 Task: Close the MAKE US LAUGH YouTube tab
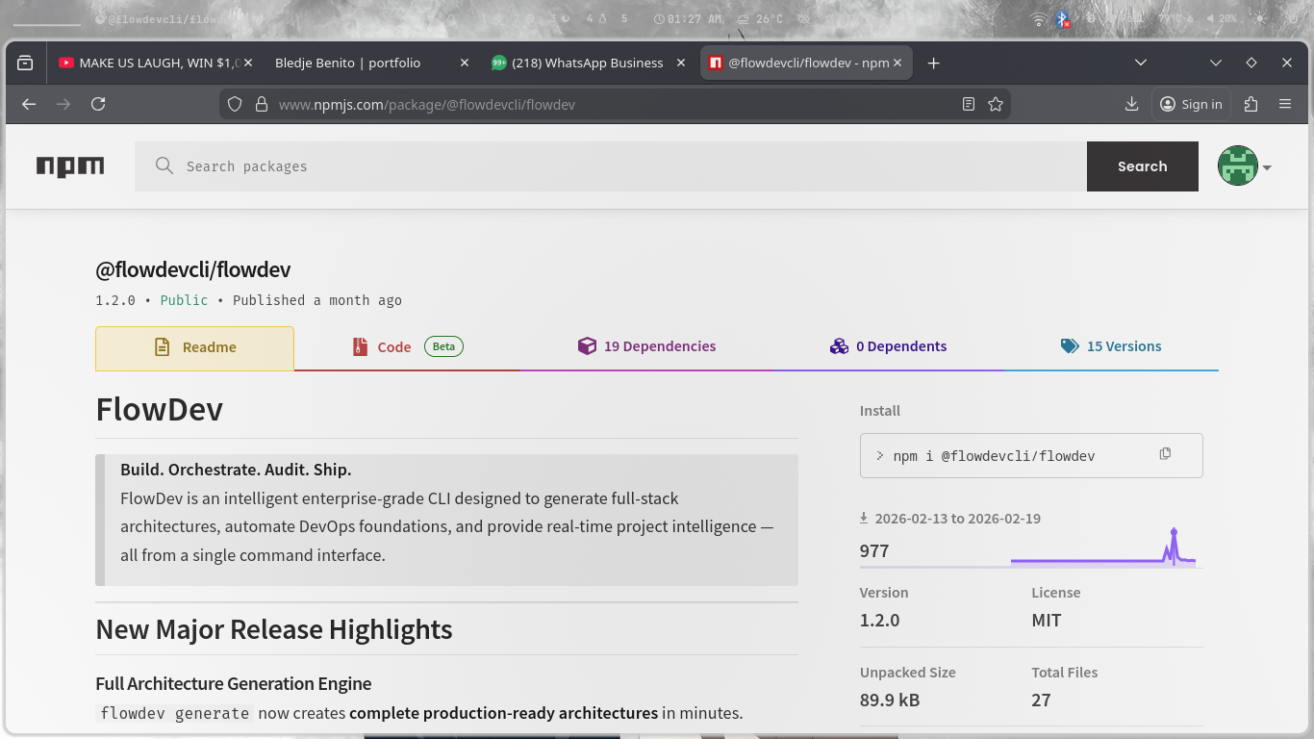coord(247,63)
